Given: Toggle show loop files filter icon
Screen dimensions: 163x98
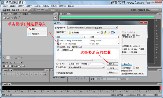Looking at the screenshot, I should click(x=8, y=66).
